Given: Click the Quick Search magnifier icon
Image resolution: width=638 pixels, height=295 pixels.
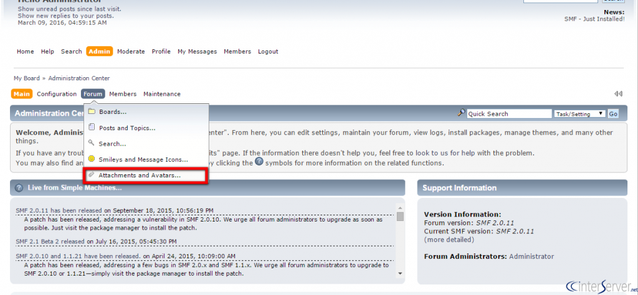Looking at the screenshot, I should click(462, 113).
